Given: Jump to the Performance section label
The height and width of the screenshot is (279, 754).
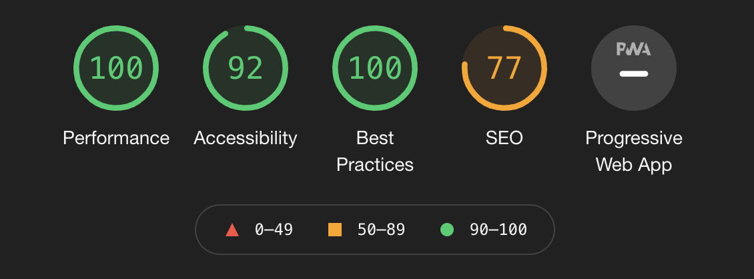Looking at the screenshot, I should (x=116, y=138).
